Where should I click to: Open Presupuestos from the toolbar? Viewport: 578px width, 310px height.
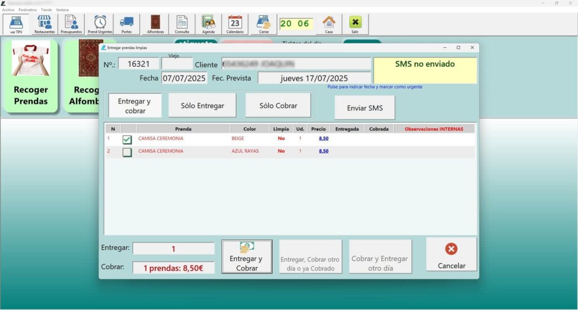tap(71, 24)
